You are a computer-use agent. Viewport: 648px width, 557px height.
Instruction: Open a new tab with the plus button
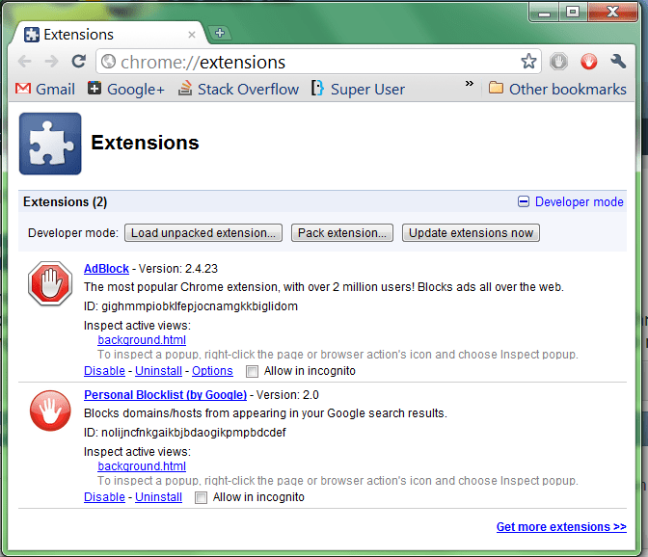(x=220, y=33)
